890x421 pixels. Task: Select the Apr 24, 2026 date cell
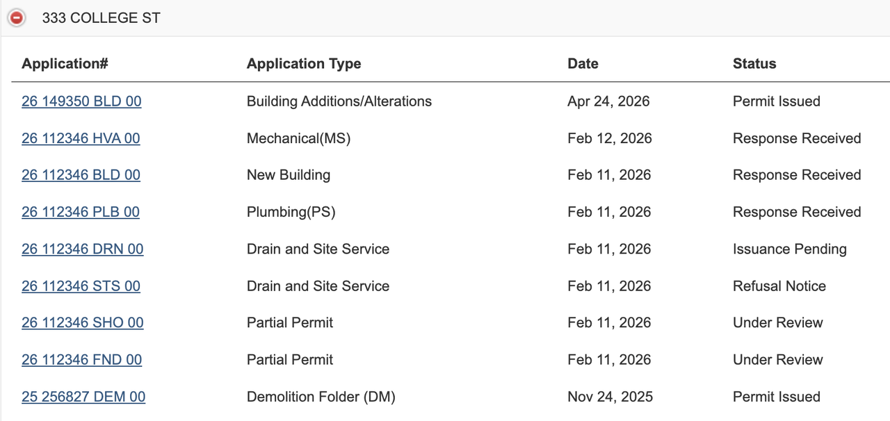pyautogui.click(x=608, y=101)
